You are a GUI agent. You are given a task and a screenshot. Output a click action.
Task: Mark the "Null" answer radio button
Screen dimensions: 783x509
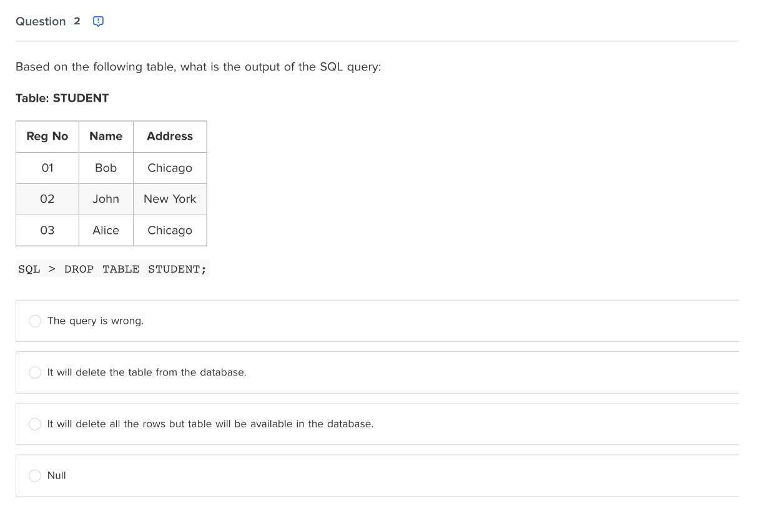(35, 475)
